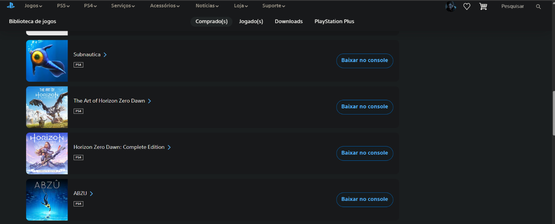Click the search magnifier icon
This screenshot has width=555, height=224.
click(x=538, y=7)
